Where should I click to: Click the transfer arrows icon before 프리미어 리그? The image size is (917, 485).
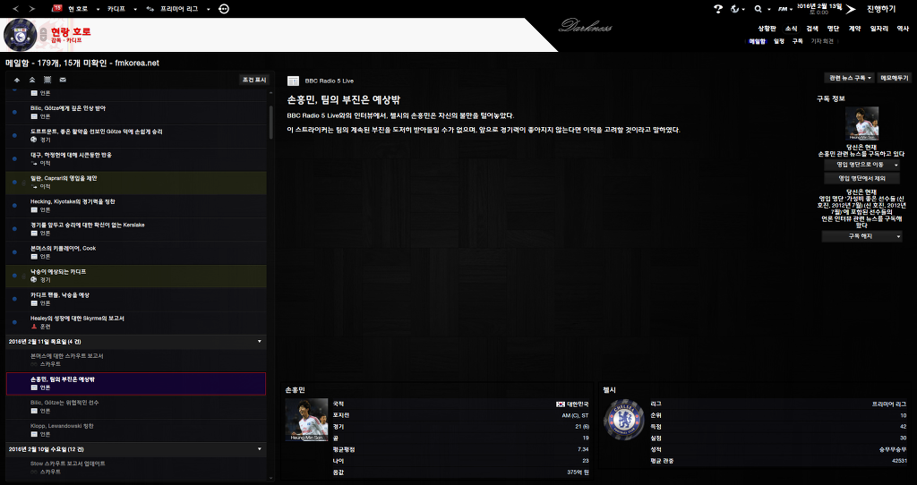click(150, 9)
